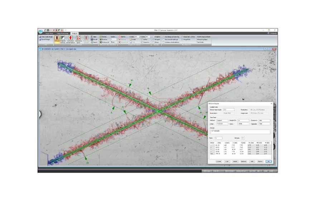Toggle the Use image processing checkbox

[163, 36]
